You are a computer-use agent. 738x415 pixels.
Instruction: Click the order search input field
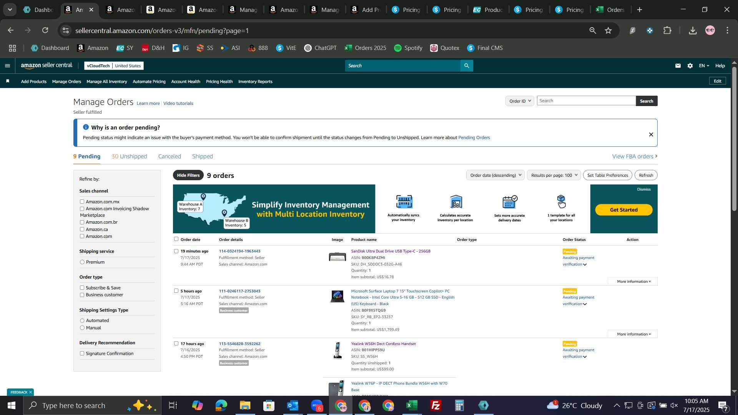[586, 101]
